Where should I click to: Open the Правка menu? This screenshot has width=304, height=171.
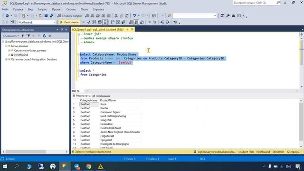point(18,9)
